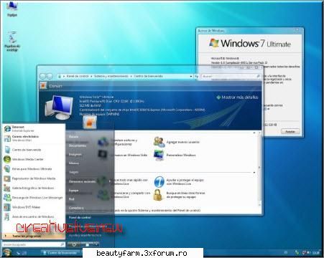Click the power button in Start menu
This screenshot has width=324, height=258.
click(74, 244)
